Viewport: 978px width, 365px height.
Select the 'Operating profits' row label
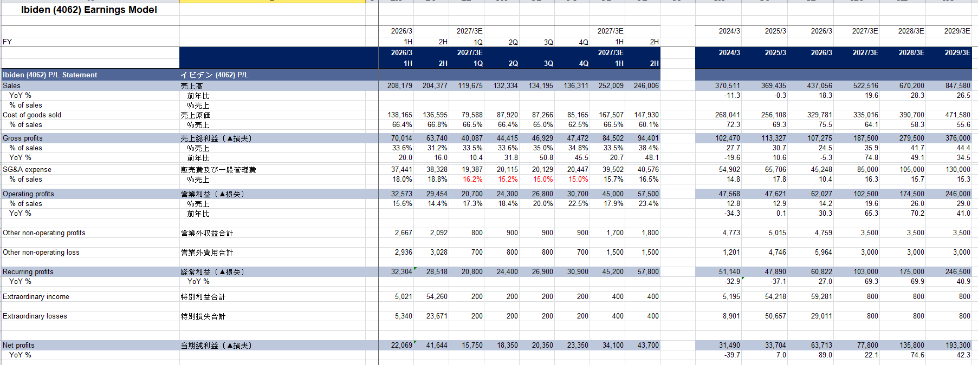(28, 194)
